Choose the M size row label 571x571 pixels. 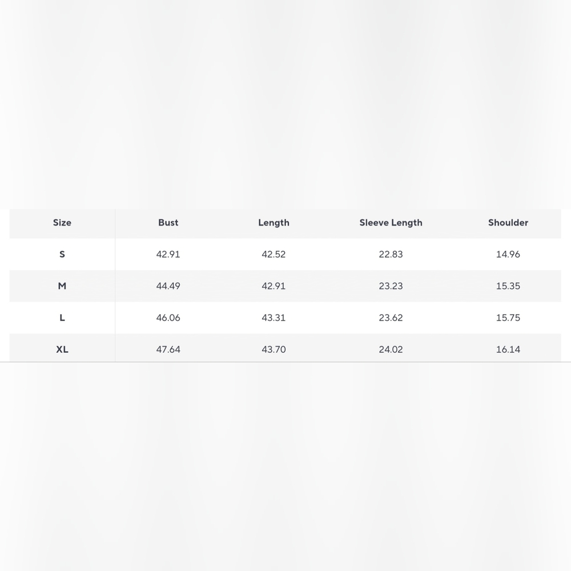(x=62, y=286)
